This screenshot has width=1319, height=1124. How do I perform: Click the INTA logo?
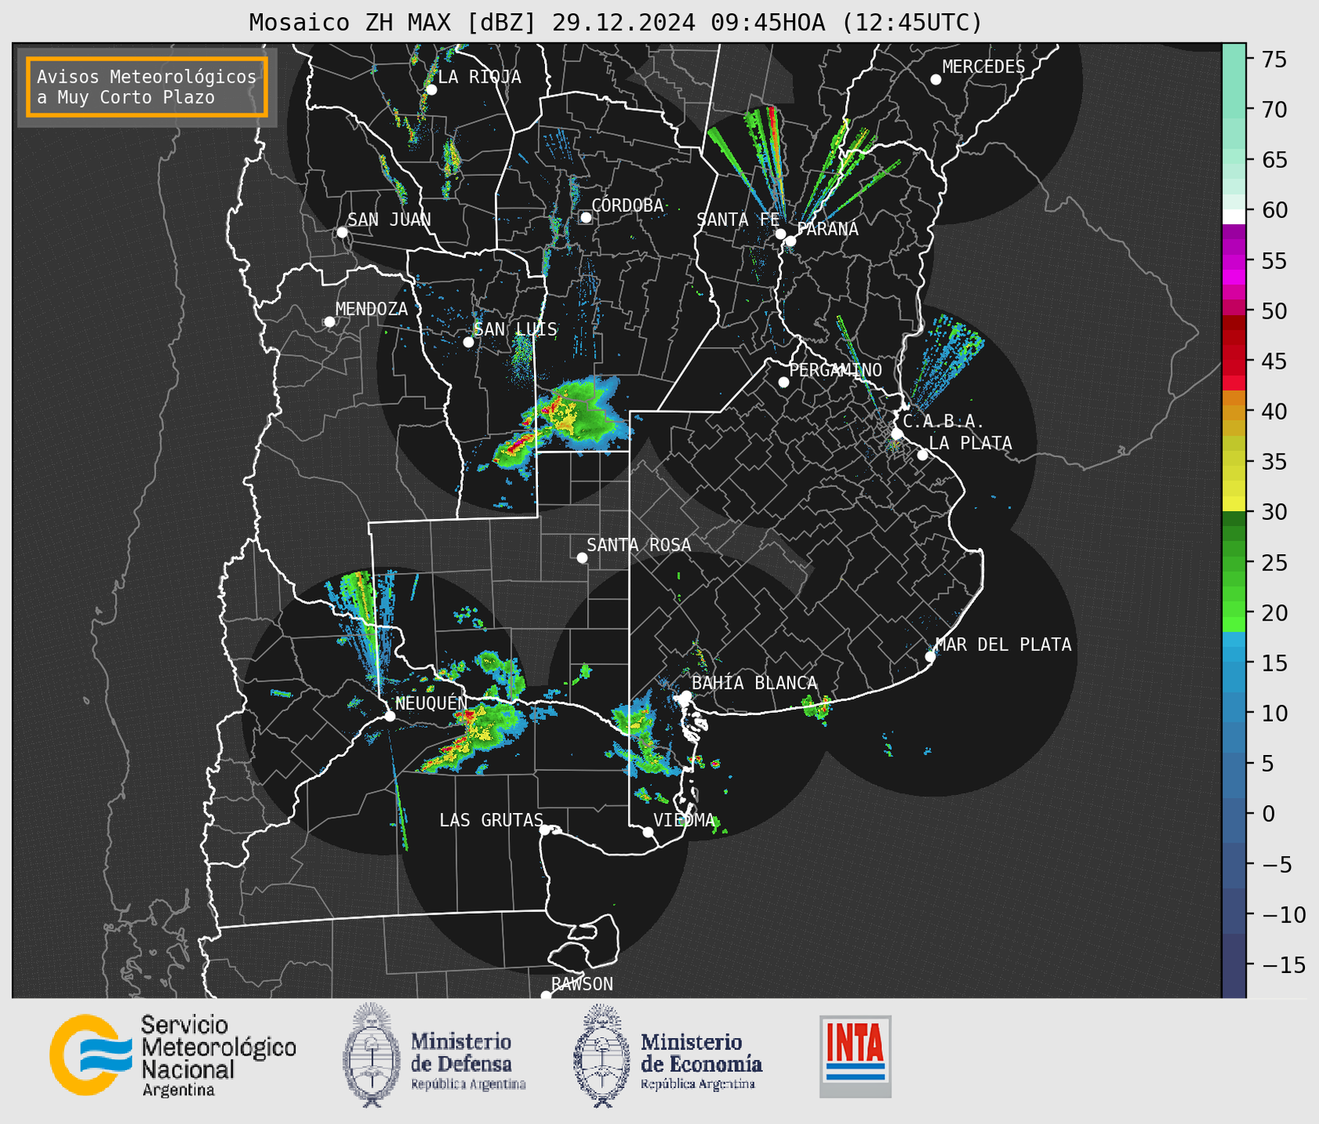[855, 1056]
